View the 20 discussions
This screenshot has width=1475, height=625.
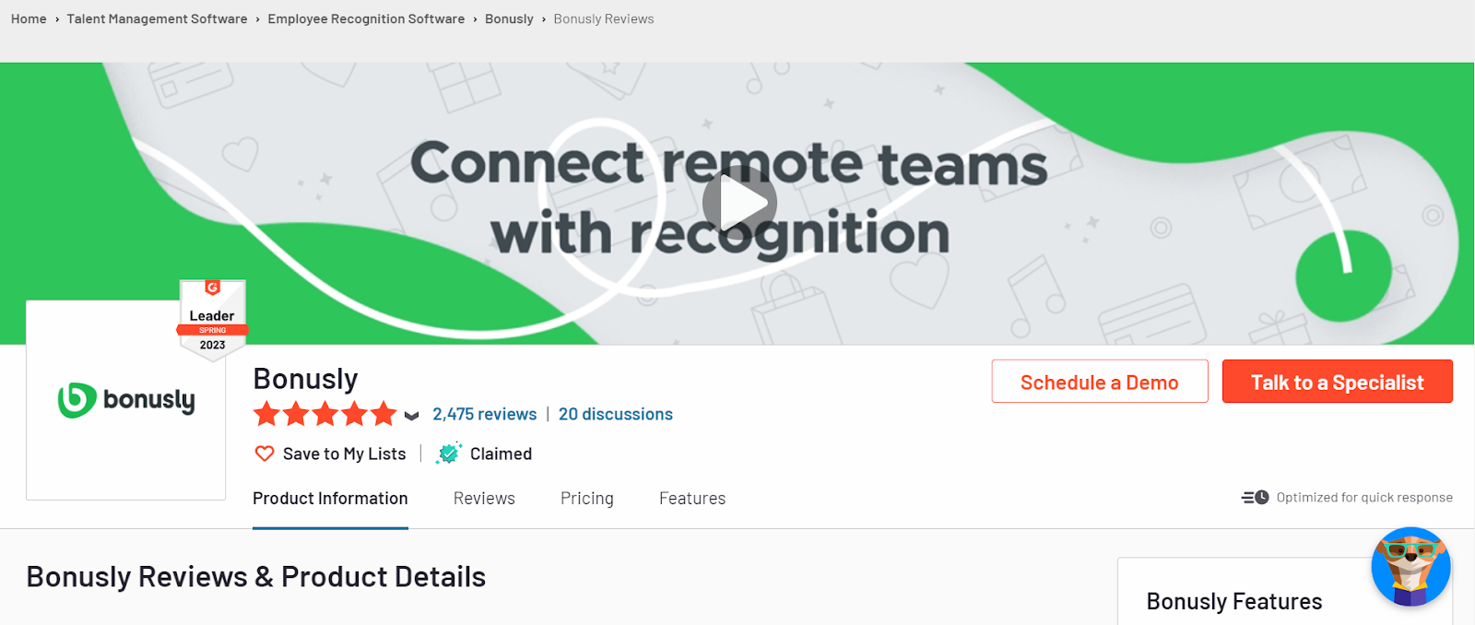click(x=615, y=414)
